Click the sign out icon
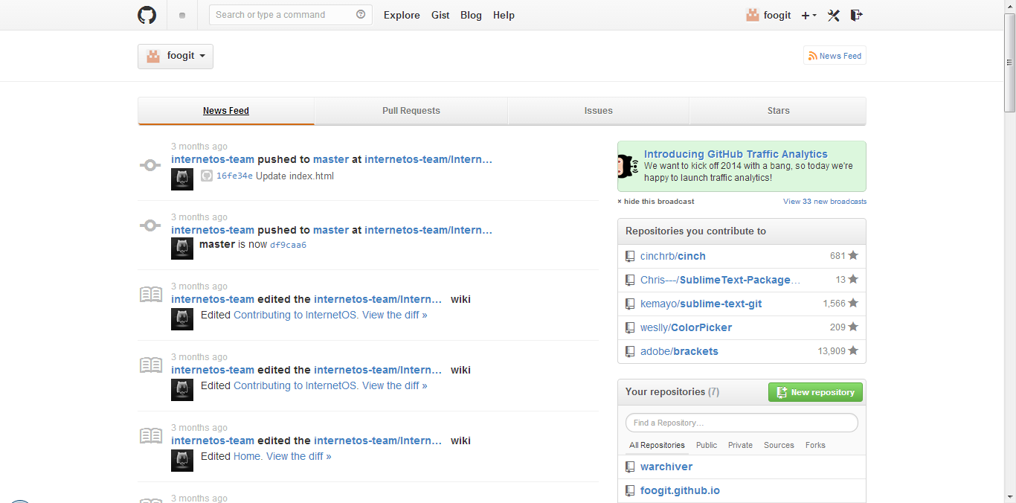This screenshot has height=503, width=1016. point(856,15)
